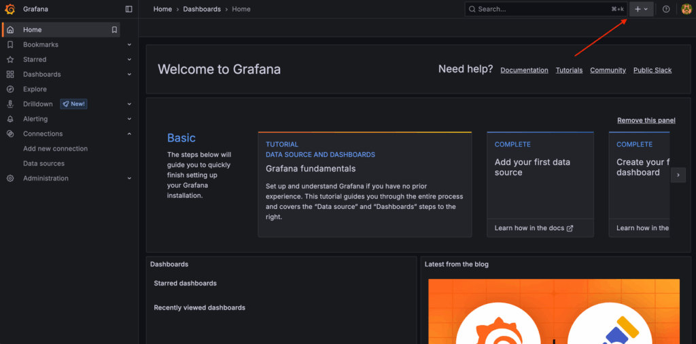Open the Tutorials link
This screenshot has width=696, height=344.
(569, 70)
